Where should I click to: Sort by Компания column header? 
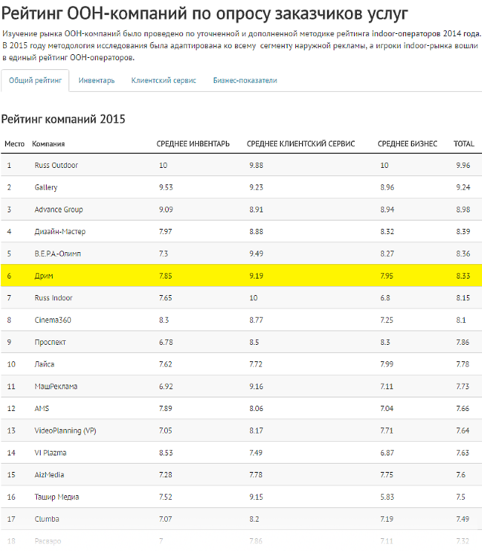(x=48, y=143)
